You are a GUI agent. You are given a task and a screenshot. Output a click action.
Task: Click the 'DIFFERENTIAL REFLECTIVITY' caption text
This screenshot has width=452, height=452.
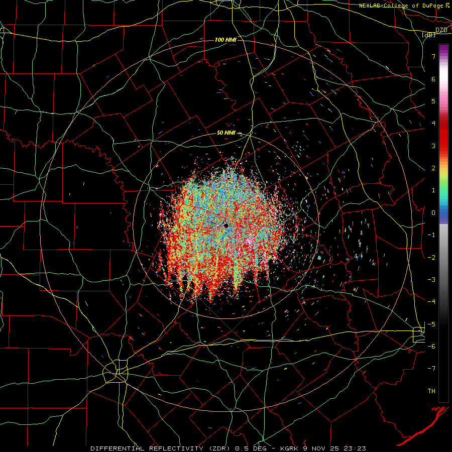[147, 448]
